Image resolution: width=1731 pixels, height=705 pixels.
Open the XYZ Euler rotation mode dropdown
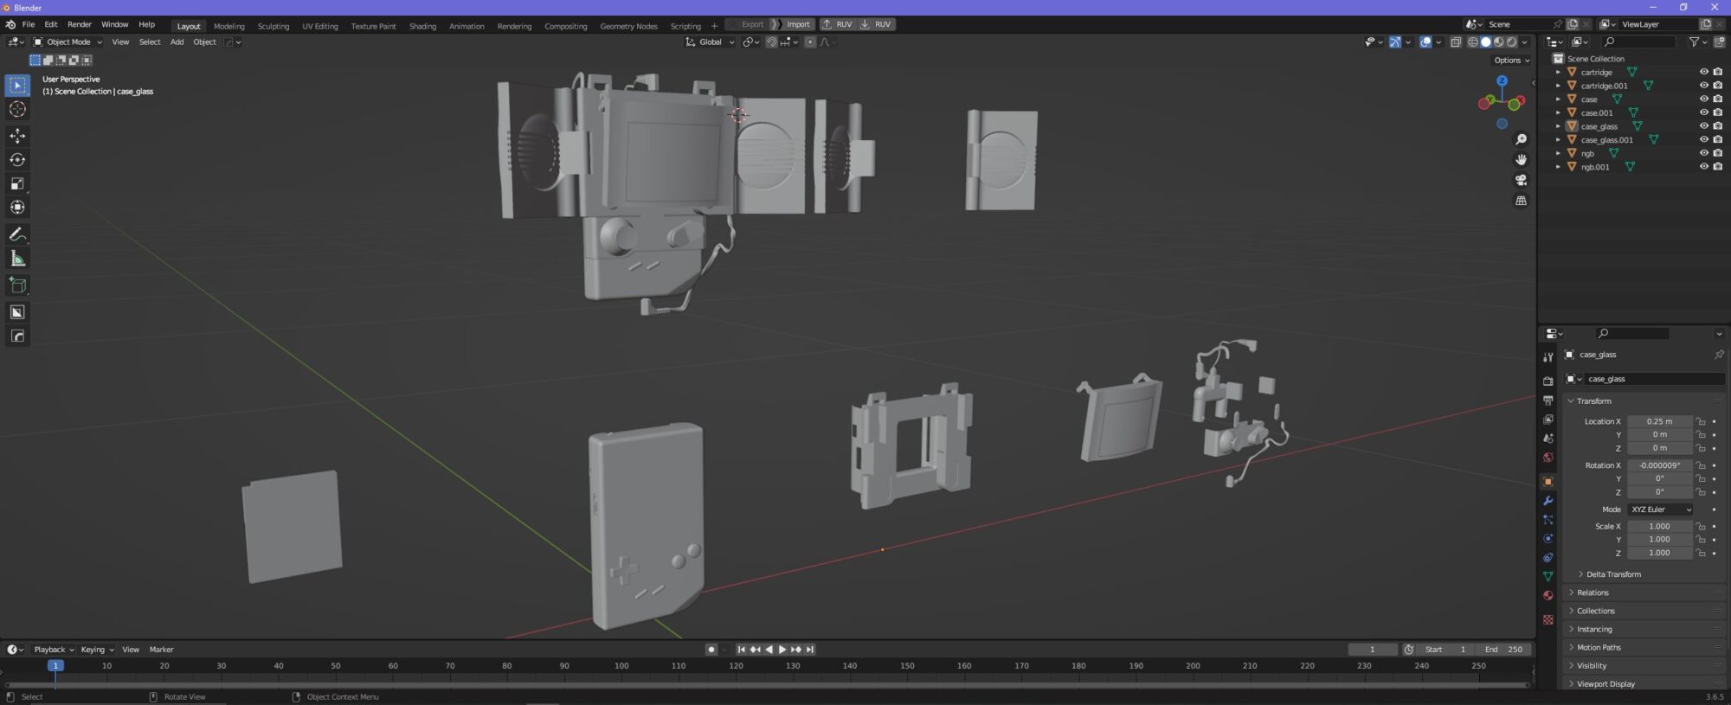pos(1660,510)
